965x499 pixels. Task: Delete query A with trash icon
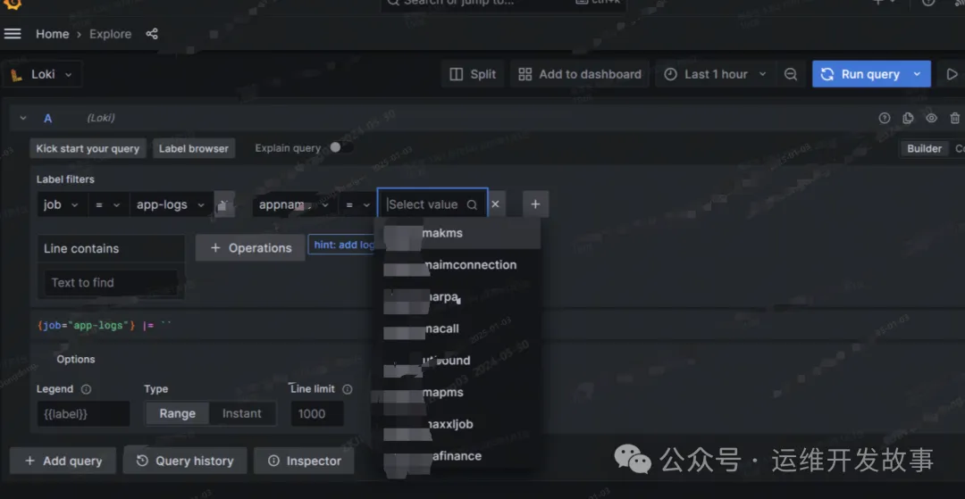[954, 118]
